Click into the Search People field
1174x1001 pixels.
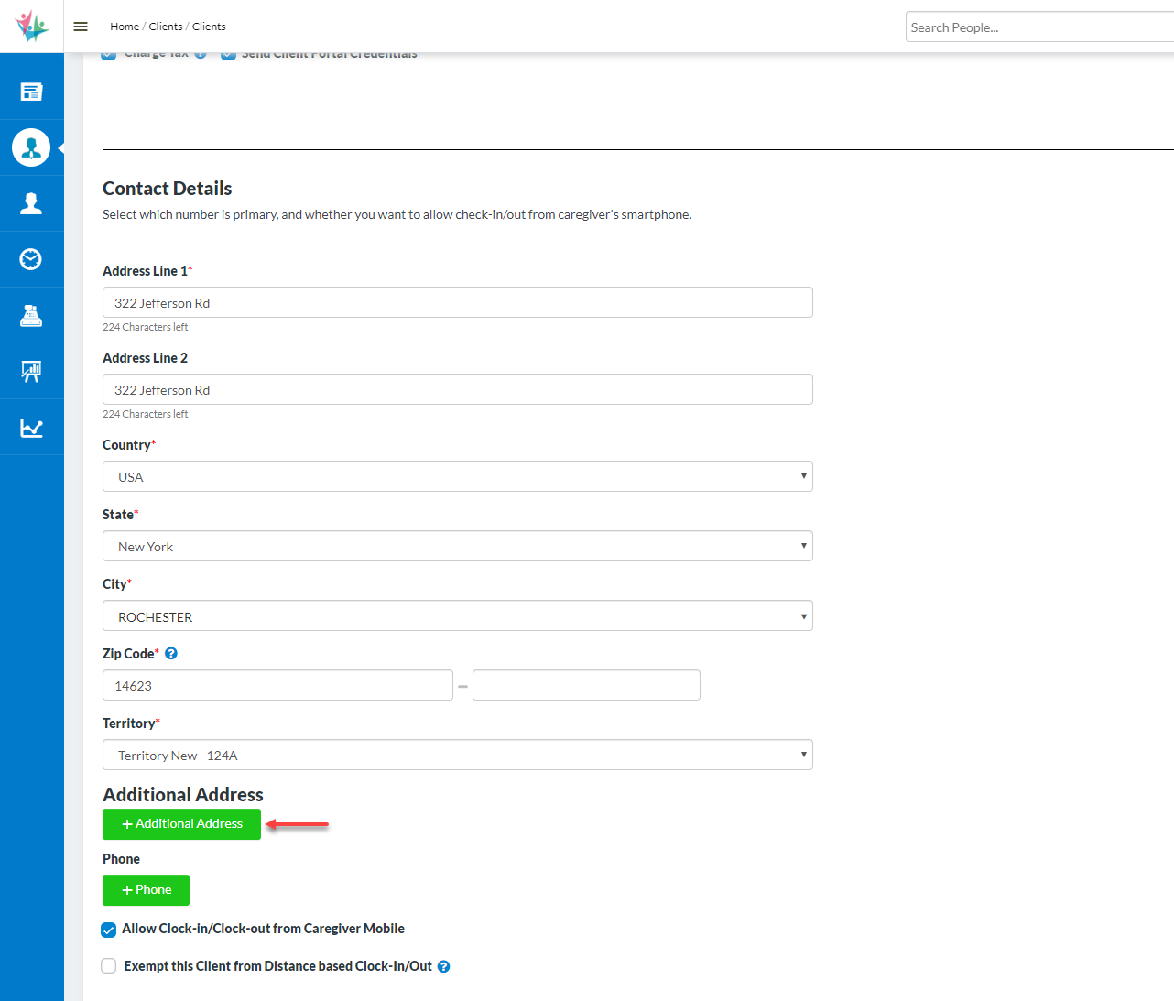pyautogui.click(x=1039, y=27)
